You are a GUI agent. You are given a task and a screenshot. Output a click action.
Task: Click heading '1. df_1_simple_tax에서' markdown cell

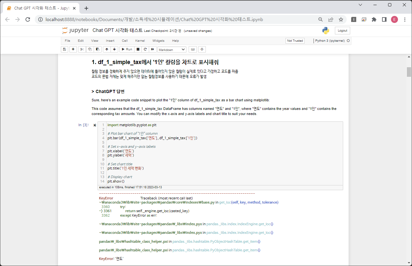[x=155, y=62]
